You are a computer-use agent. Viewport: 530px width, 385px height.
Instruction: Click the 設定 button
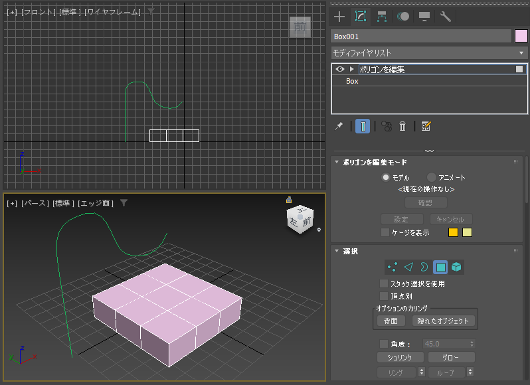coord(402,220)
